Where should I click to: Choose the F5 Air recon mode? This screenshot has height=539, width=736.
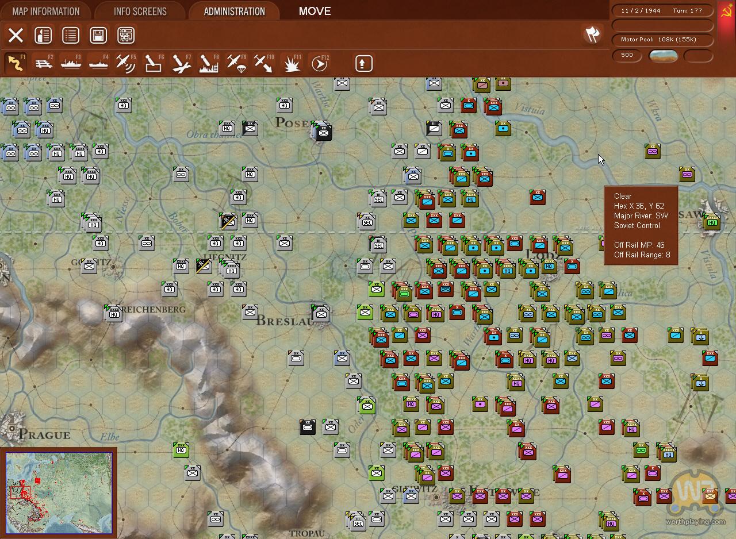[x=126, y=63]
